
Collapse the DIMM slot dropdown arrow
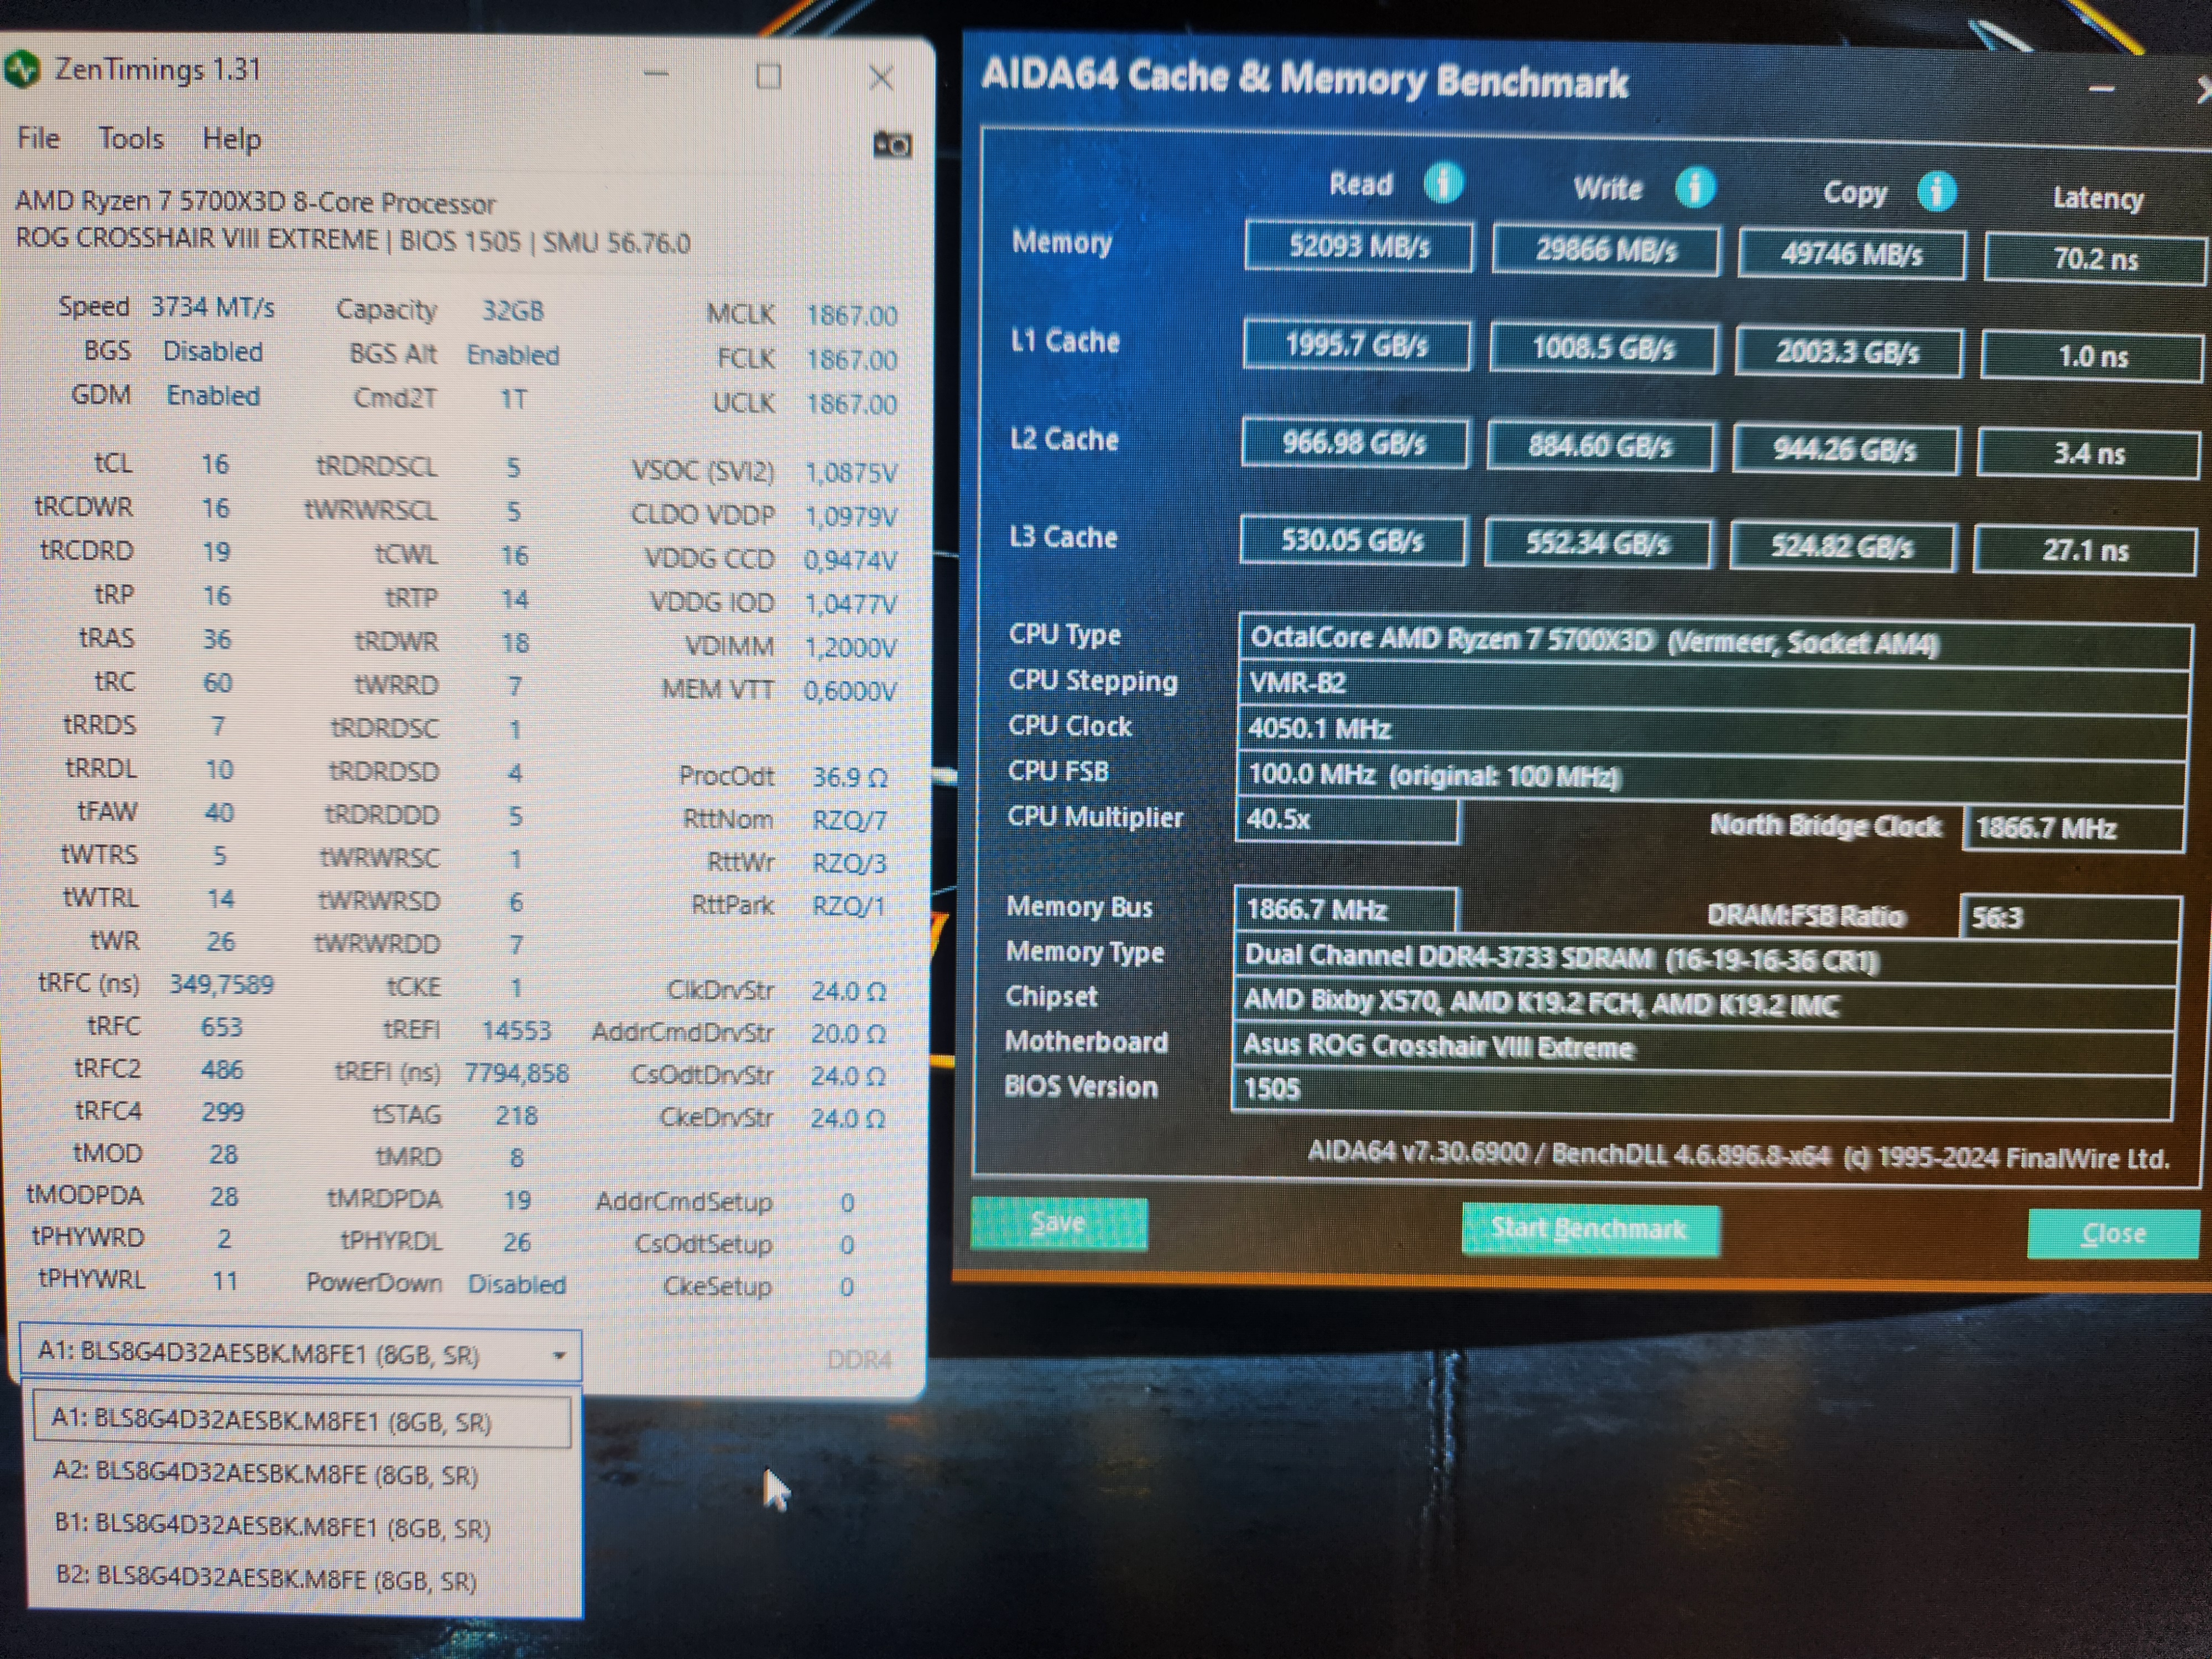point(559,1356)
